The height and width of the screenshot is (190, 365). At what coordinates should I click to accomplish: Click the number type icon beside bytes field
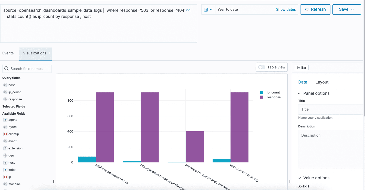[x=5, y=127]
